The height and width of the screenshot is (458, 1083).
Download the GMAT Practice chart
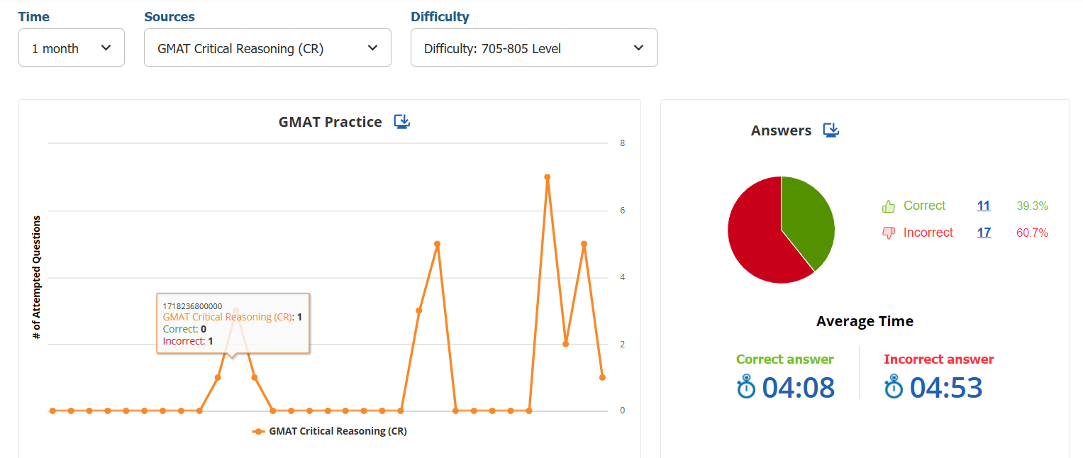point(402,122)
